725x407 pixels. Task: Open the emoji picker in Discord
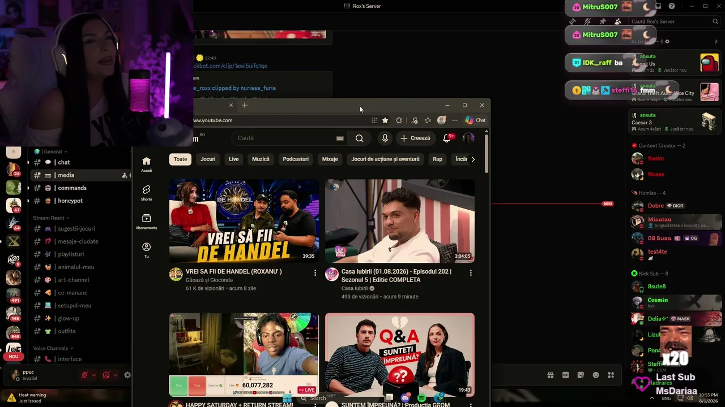tap(596, 375)
